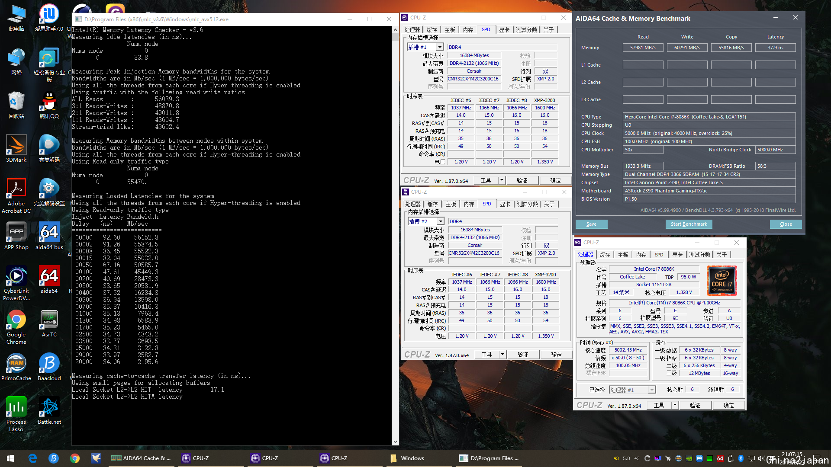Screen dimensions: 831x467
Task: Launch 腾讯QQ from the desktop
Action: click(x=49, y=105)
